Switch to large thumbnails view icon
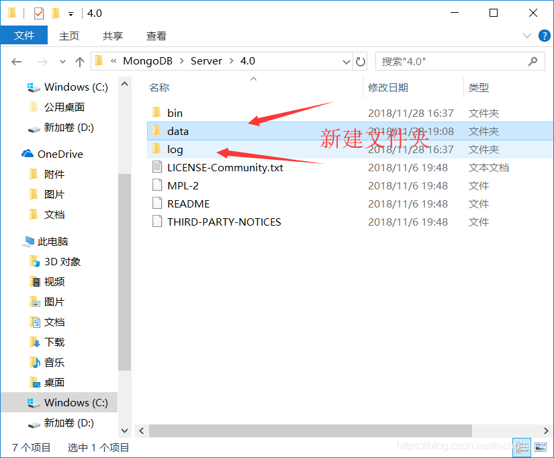 [x=541, y=447]
